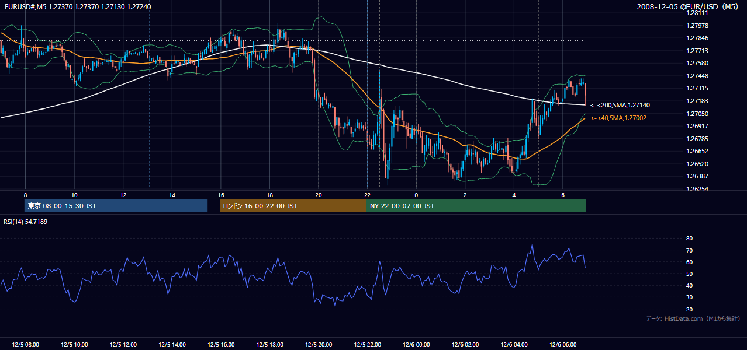Image resolution: width=747 pixels, height=350 pixels.
Task: Click RSI scale value 80
Action: (x=689, y=239)
